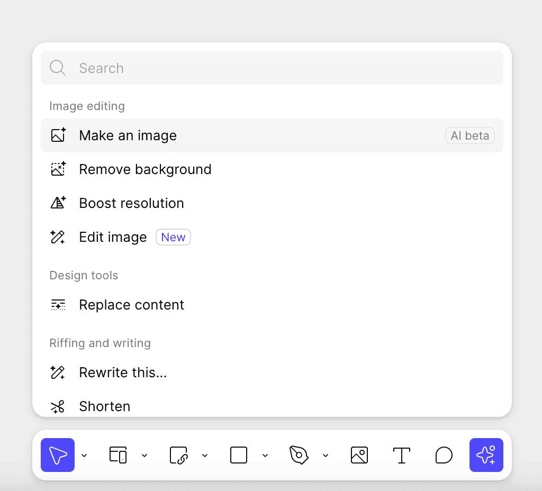The height and width of the screenshot is (491, 542).
Task: Click the Shorten scissors icon
Action: click(58, 407)
